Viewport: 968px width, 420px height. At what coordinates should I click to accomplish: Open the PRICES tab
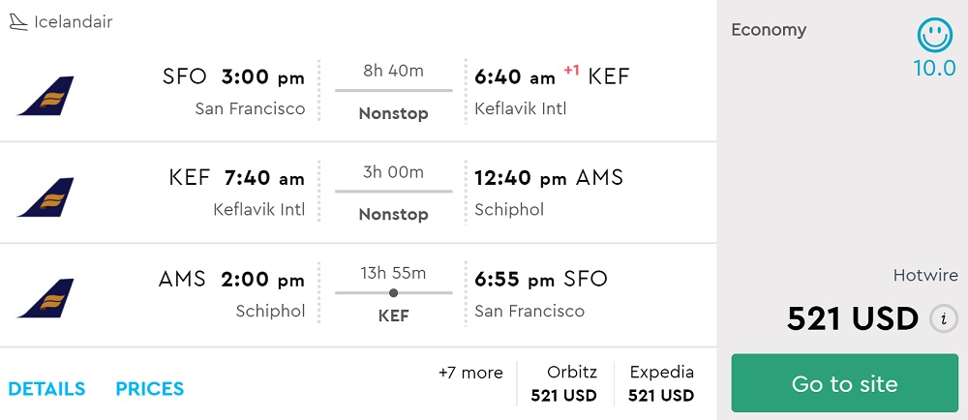(150, 389)
